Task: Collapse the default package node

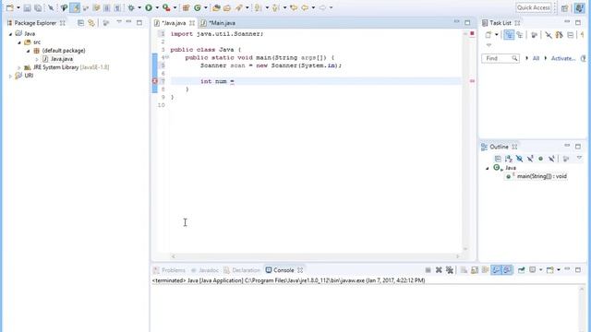Action: (x=29, y=51)
